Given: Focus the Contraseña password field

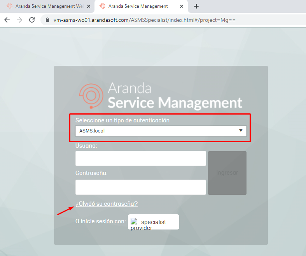Looking at the screenshot, I should [141, 187].
